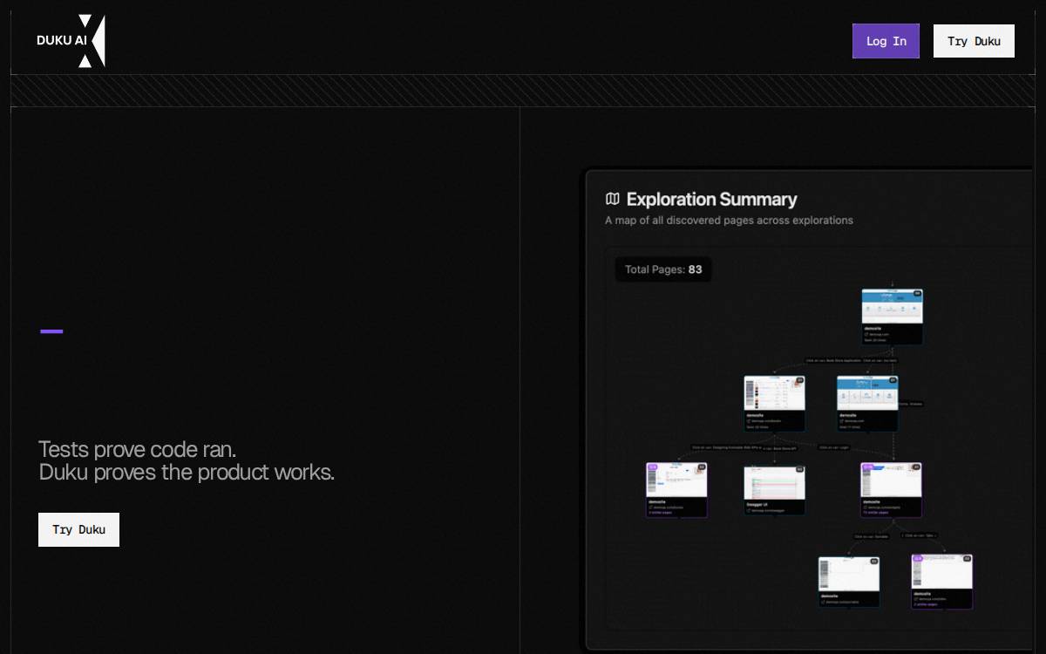1046x654 pixels.
Task: Click Try Duku button in the top navigation
Action: [x=974, y=41]
